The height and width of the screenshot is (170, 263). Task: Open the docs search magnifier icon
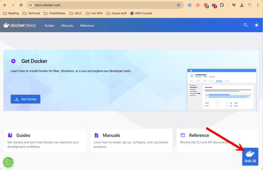point(246,25)
